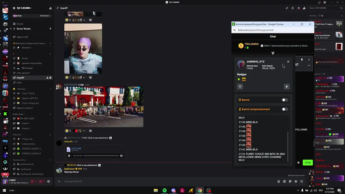Open the emoji picker in message bar

click(296, 181)
